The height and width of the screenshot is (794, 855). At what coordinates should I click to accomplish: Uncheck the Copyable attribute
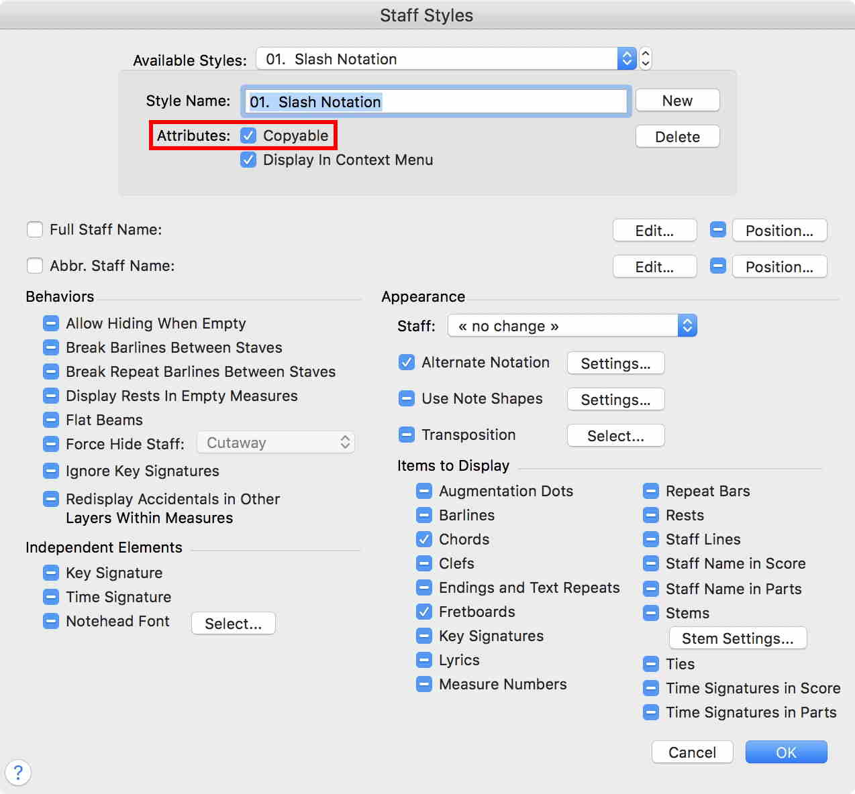248,135
